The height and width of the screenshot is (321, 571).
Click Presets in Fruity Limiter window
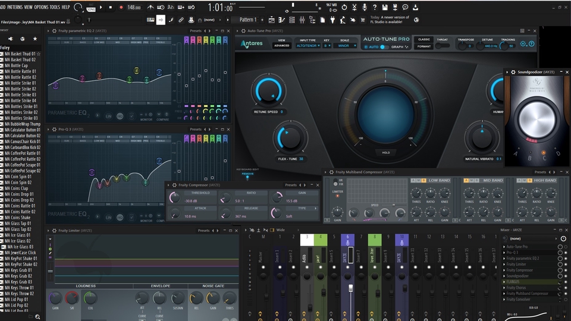tap(203, 231)
